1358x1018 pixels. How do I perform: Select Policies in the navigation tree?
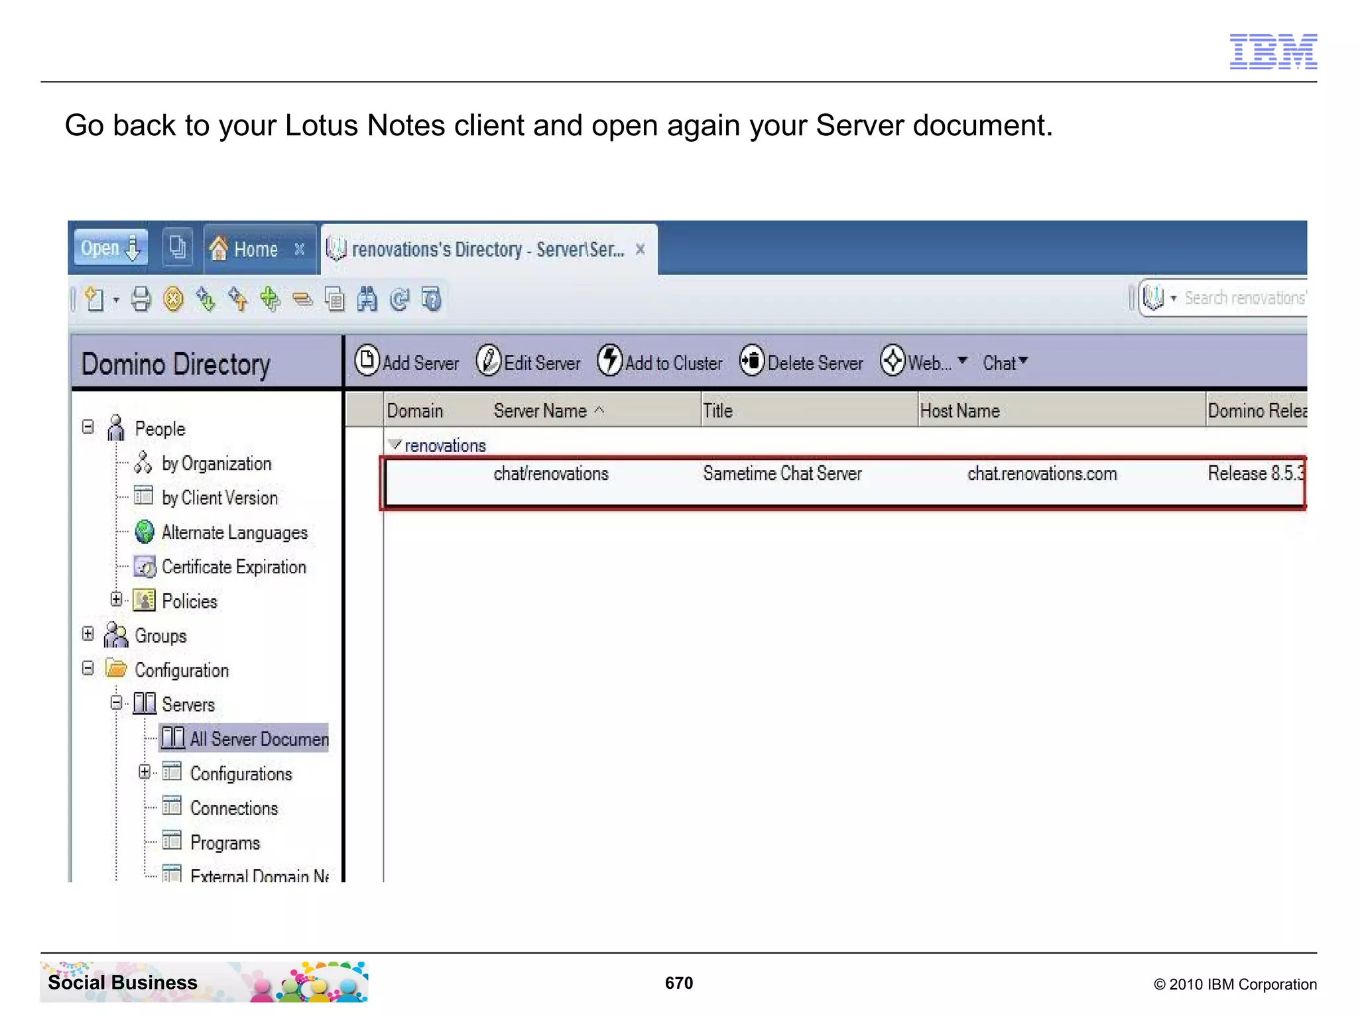[x=190, y=601]
